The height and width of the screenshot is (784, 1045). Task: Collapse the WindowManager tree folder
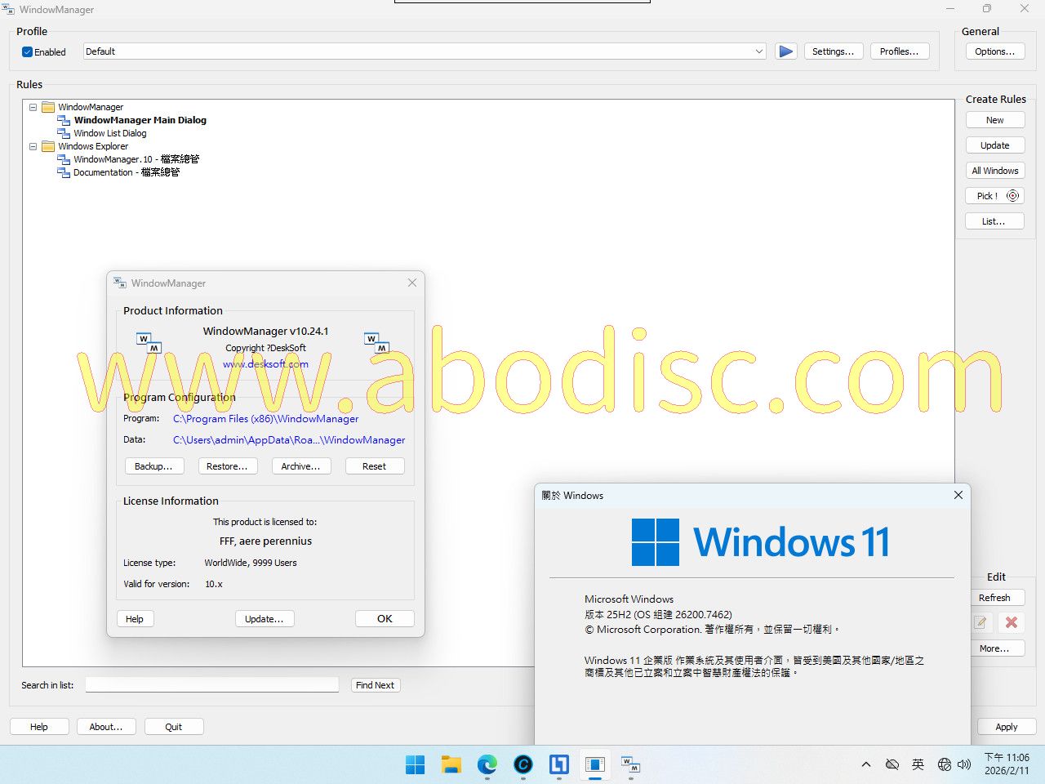point(33,107)
